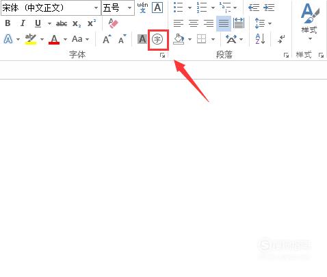Open 样式 Styles gallery button
Screen dimensions: 327x277
tap(310, 22)
